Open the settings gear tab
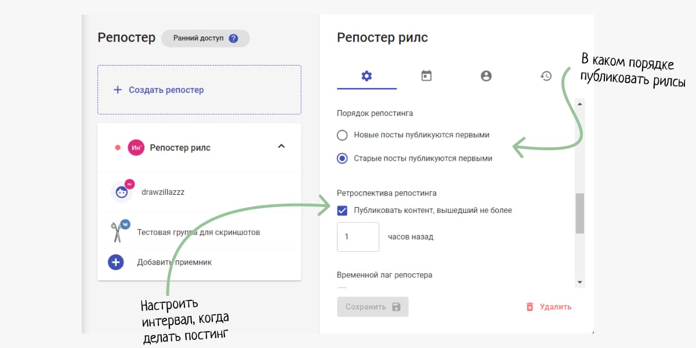Image resolution: width=696 pixels, height=348 pixels. click(x=367, y=76)
